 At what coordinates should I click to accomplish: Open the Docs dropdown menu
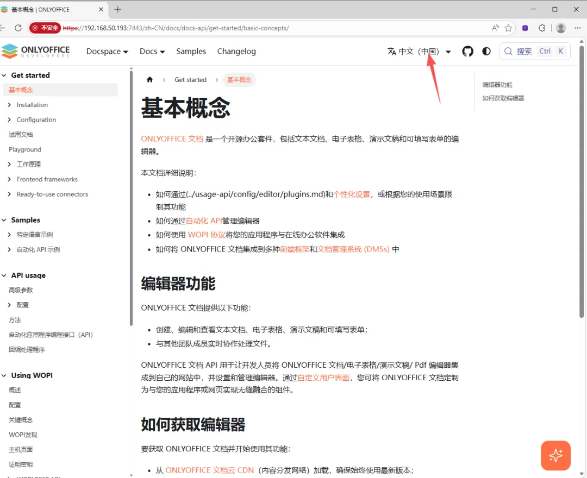coord(152,51)
